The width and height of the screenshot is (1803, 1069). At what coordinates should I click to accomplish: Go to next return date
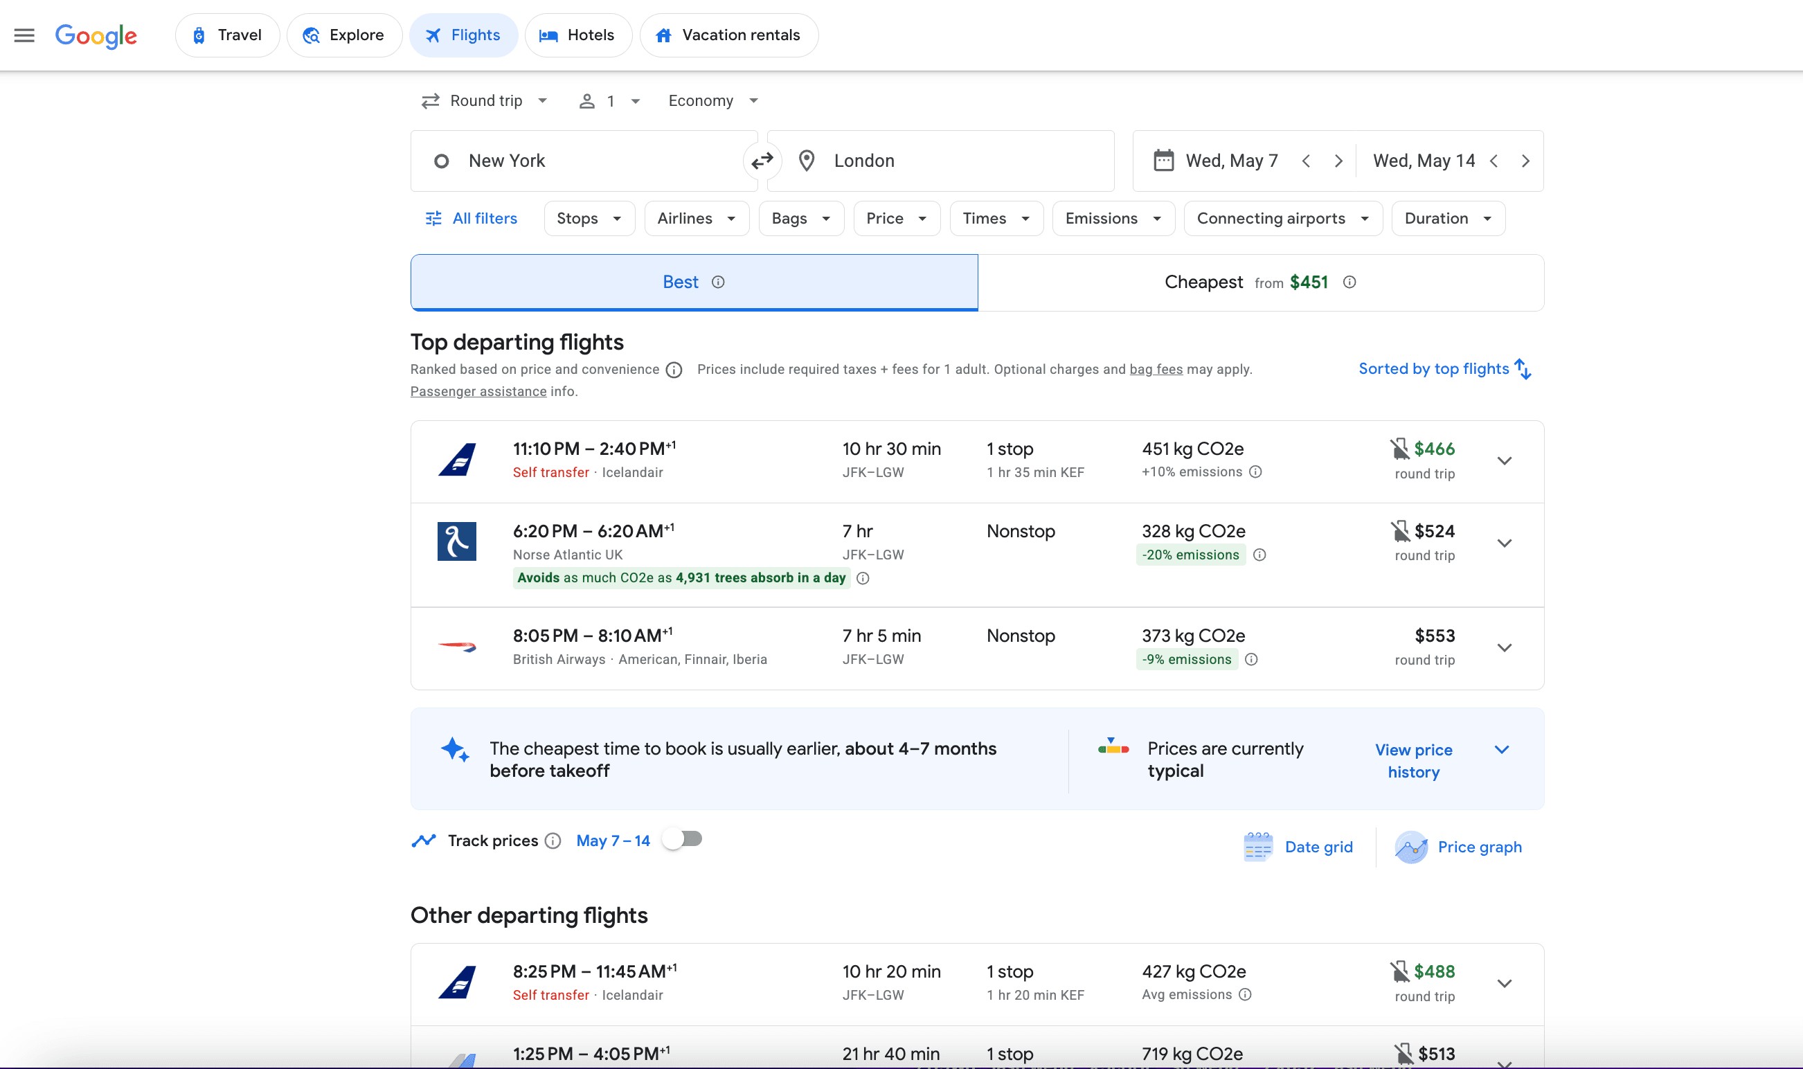pyautogui.click(x=1525, y=161)
